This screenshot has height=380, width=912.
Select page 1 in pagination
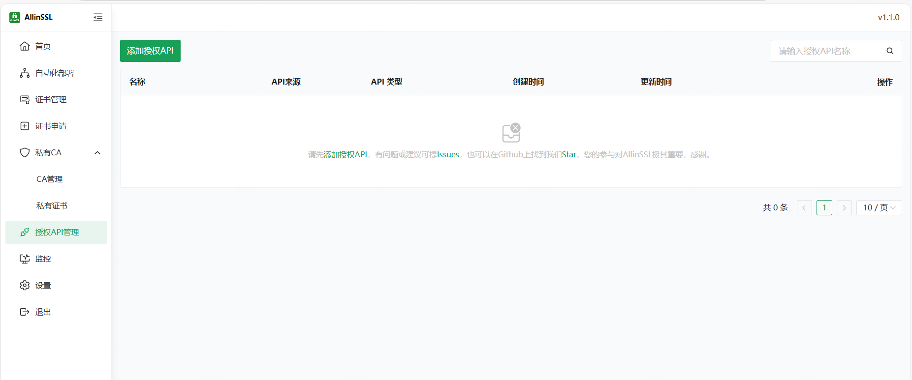(824, 207)
